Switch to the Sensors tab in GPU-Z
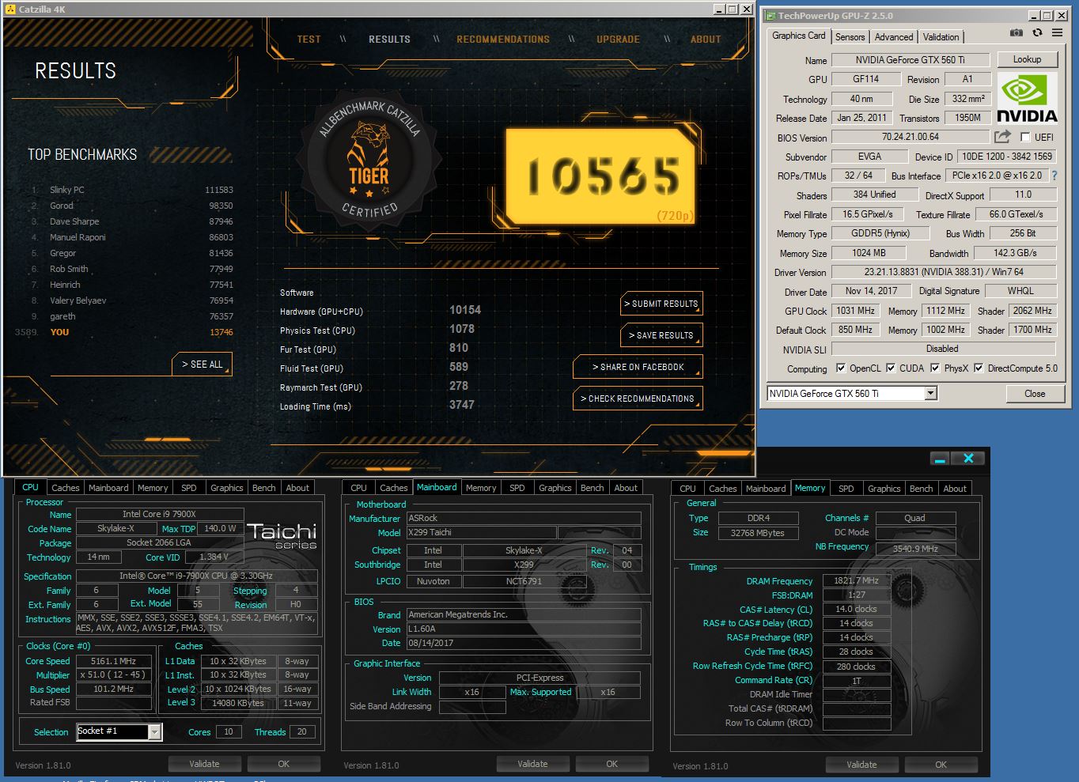 pyautogui.click(x=850, y=37)
